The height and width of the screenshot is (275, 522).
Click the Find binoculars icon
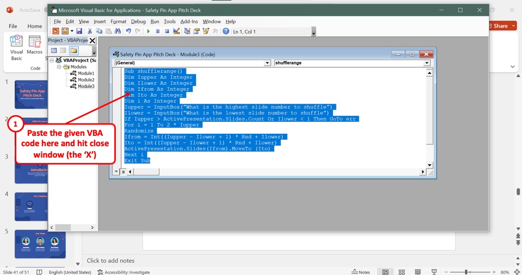(x=117, y=32)
